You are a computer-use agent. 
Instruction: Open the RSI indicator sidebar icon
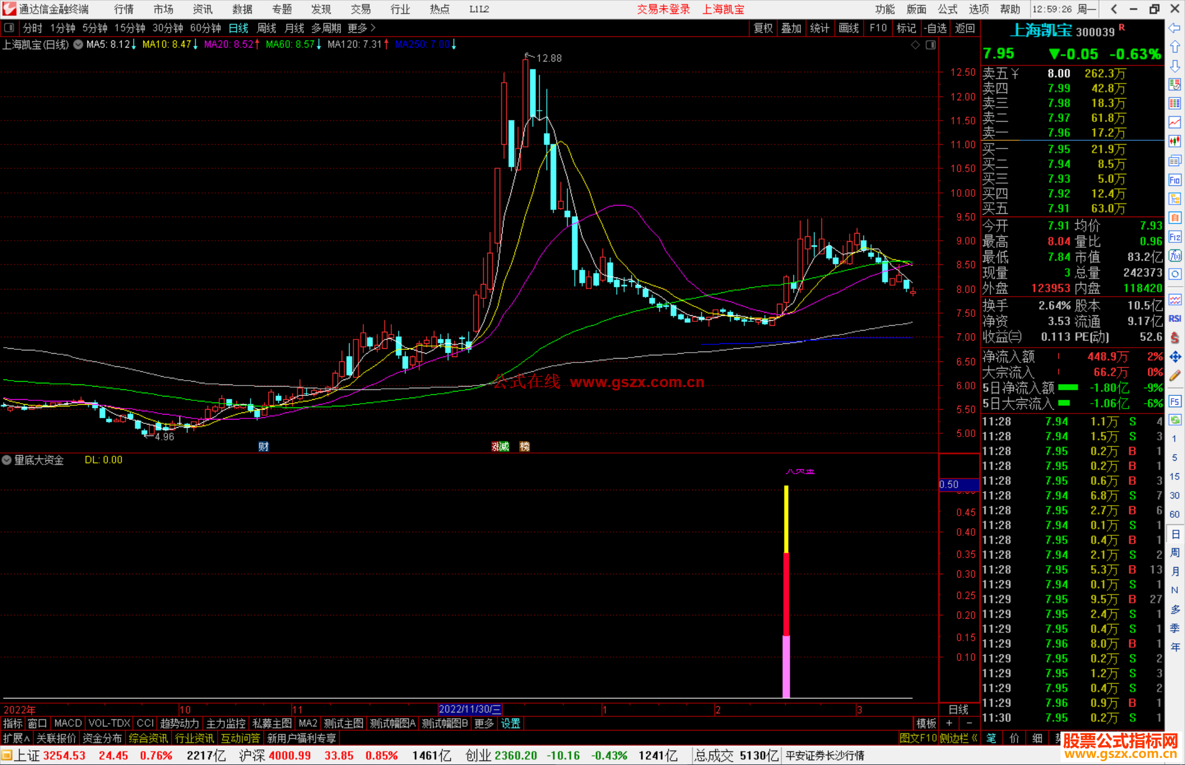[1175, 319]
